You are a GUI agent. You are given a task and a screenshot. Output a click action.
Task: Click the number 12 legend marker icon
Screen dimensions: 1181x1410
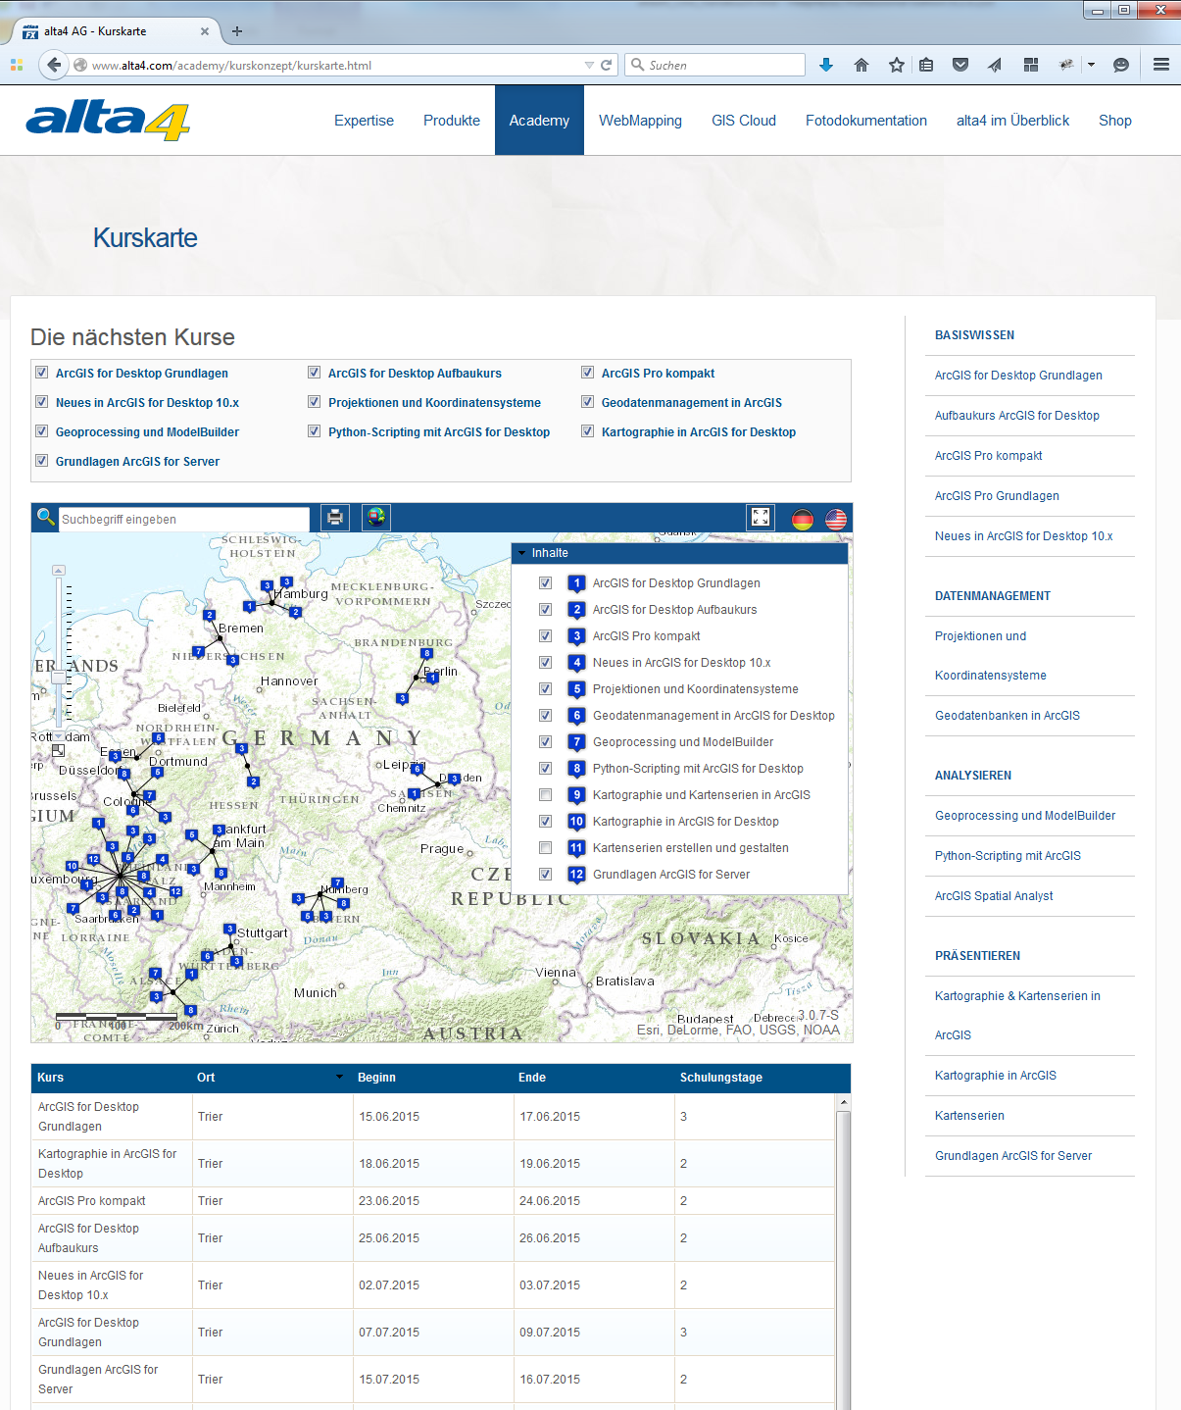click(x=576, y=875)
